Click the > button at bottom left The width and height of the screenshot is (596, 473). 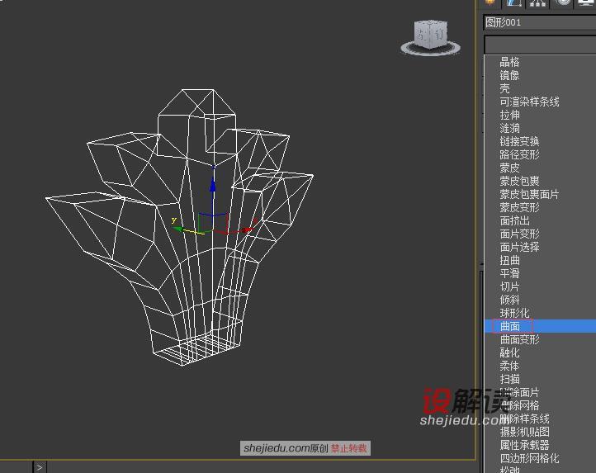pyautogui.click(x=40, y=467)
